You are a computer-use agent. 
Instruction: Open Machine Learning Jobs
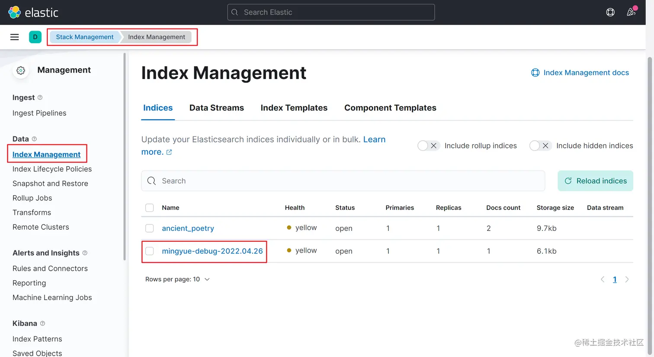52,297
